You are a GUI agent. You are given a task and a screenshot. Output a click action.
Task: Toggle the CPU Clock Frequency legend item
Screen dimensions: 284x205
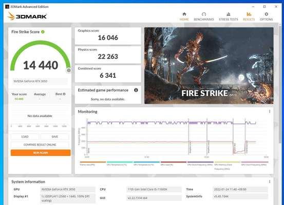[x=200, y=163]
